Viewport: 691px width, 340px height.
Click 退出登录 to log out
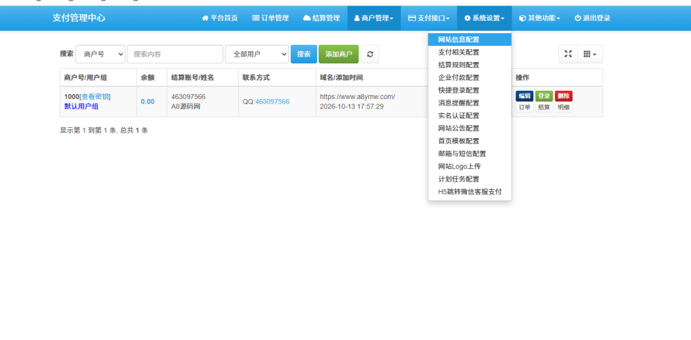coord(592,18)
